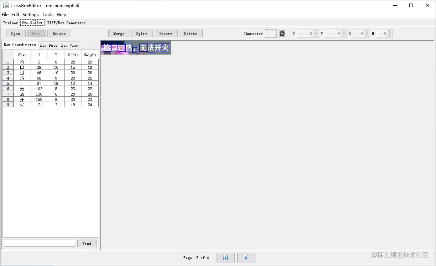Click the 火 character box in image
Screen dimensions: 436x266
165,47
